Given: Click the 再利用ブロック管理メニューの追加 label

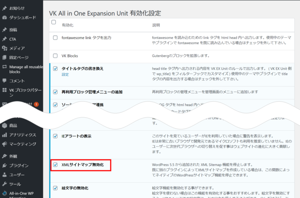Looking at the screenshot, I should coord(92,92).
